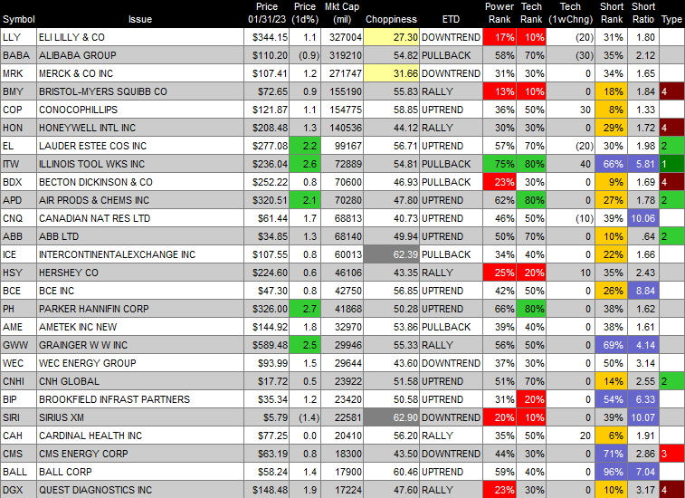The image size is (685, 498).
Task: Click the Symbol column header
Action: [19, 19]
